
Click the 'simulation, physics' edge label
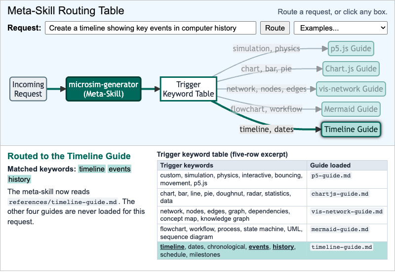click(266, 48)
